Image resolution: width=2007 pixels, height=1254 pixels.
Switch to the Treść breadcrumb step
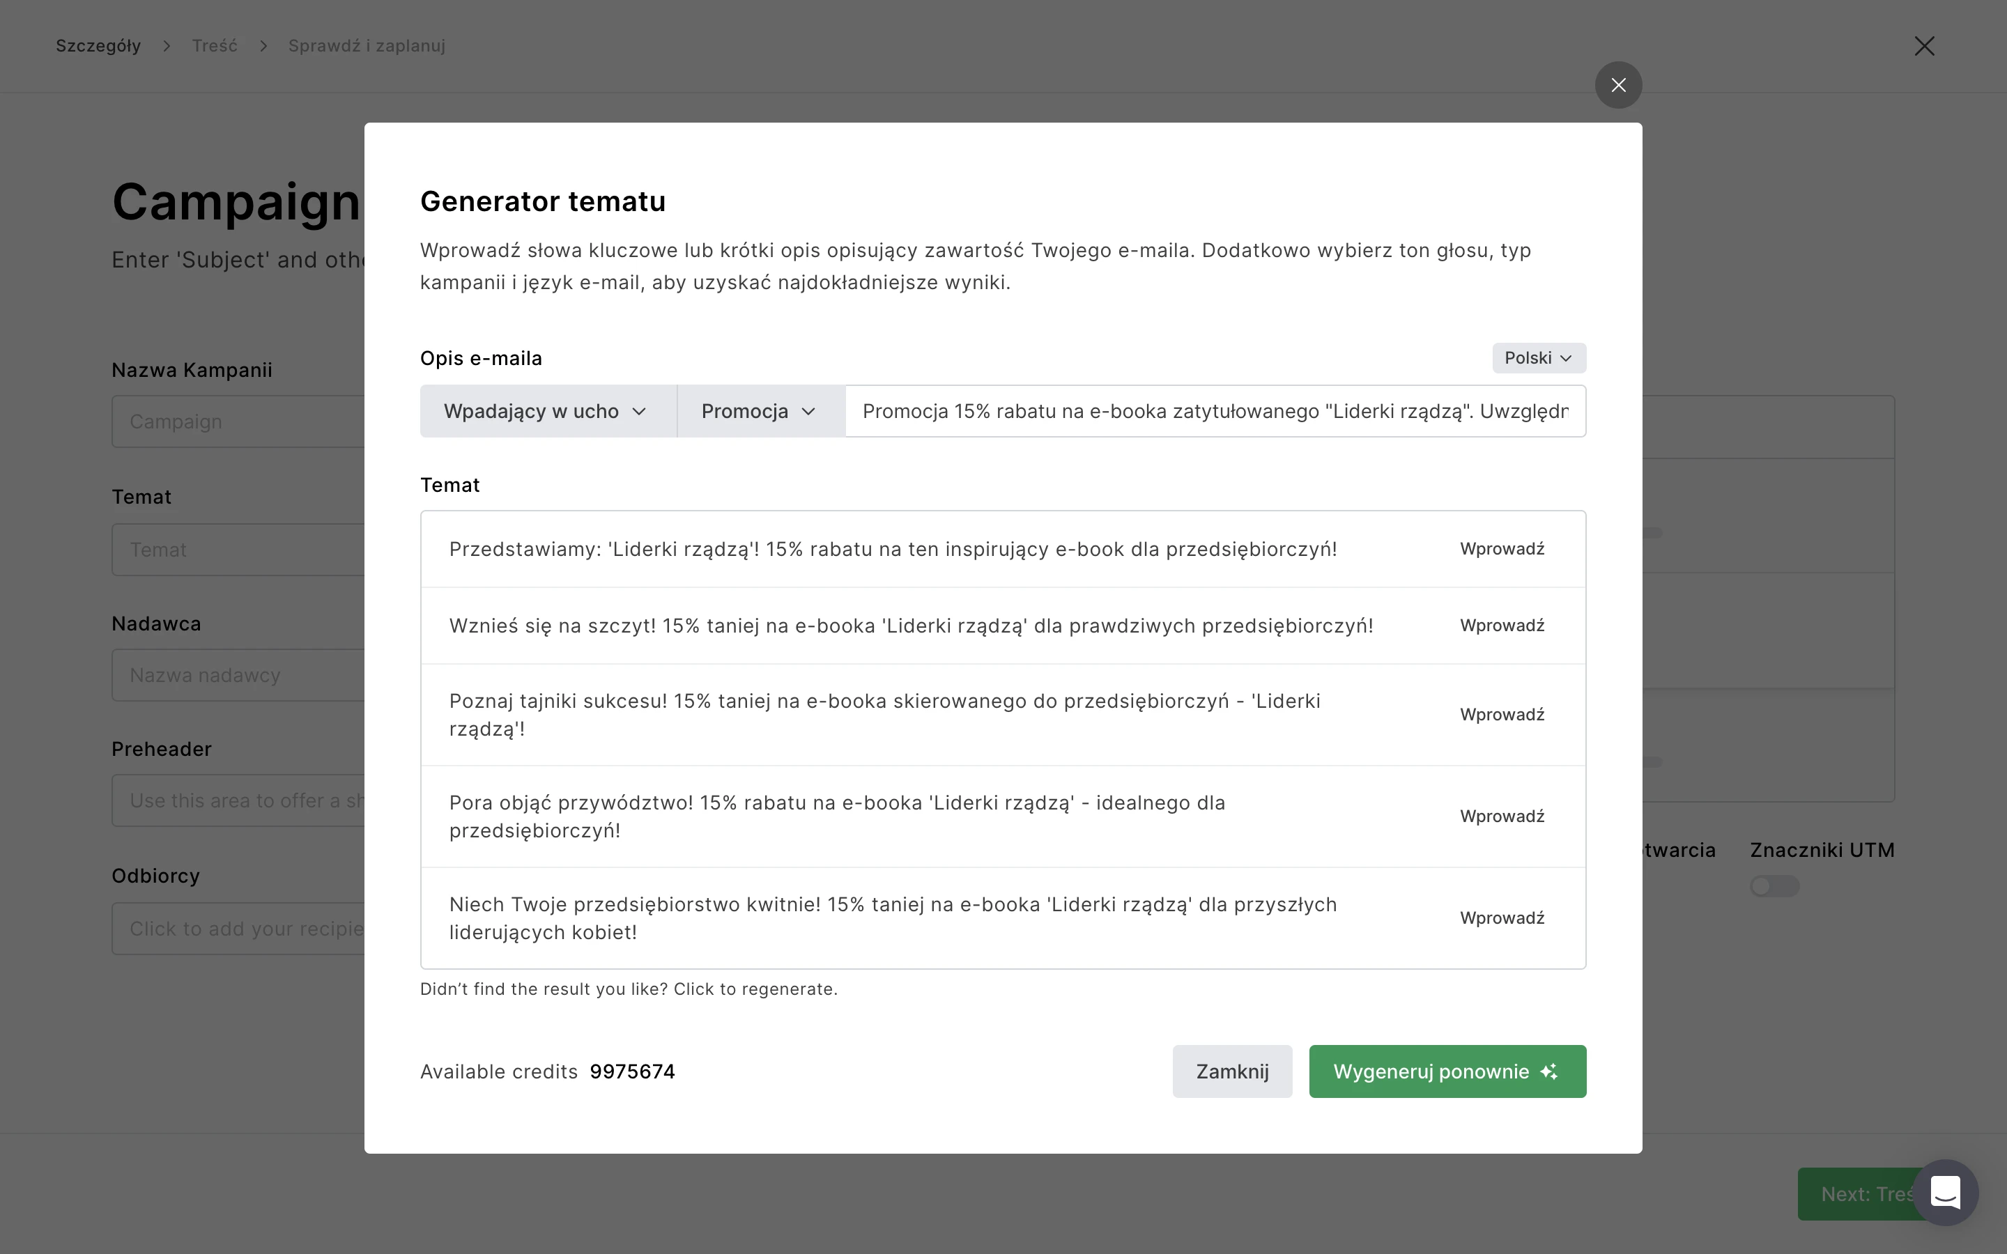215,45
